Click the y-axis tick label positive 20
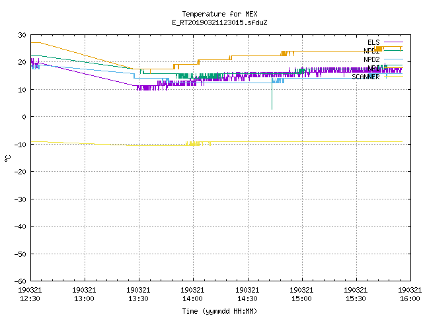 click(x=22, y=62)
